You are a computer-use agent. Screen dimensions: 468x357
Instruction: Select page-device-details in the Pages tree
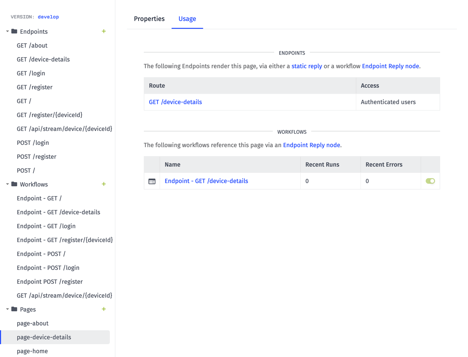55,337
